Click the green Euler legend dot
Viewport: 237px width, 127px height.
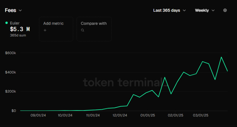pyautogui.click(x=7, y=23)
